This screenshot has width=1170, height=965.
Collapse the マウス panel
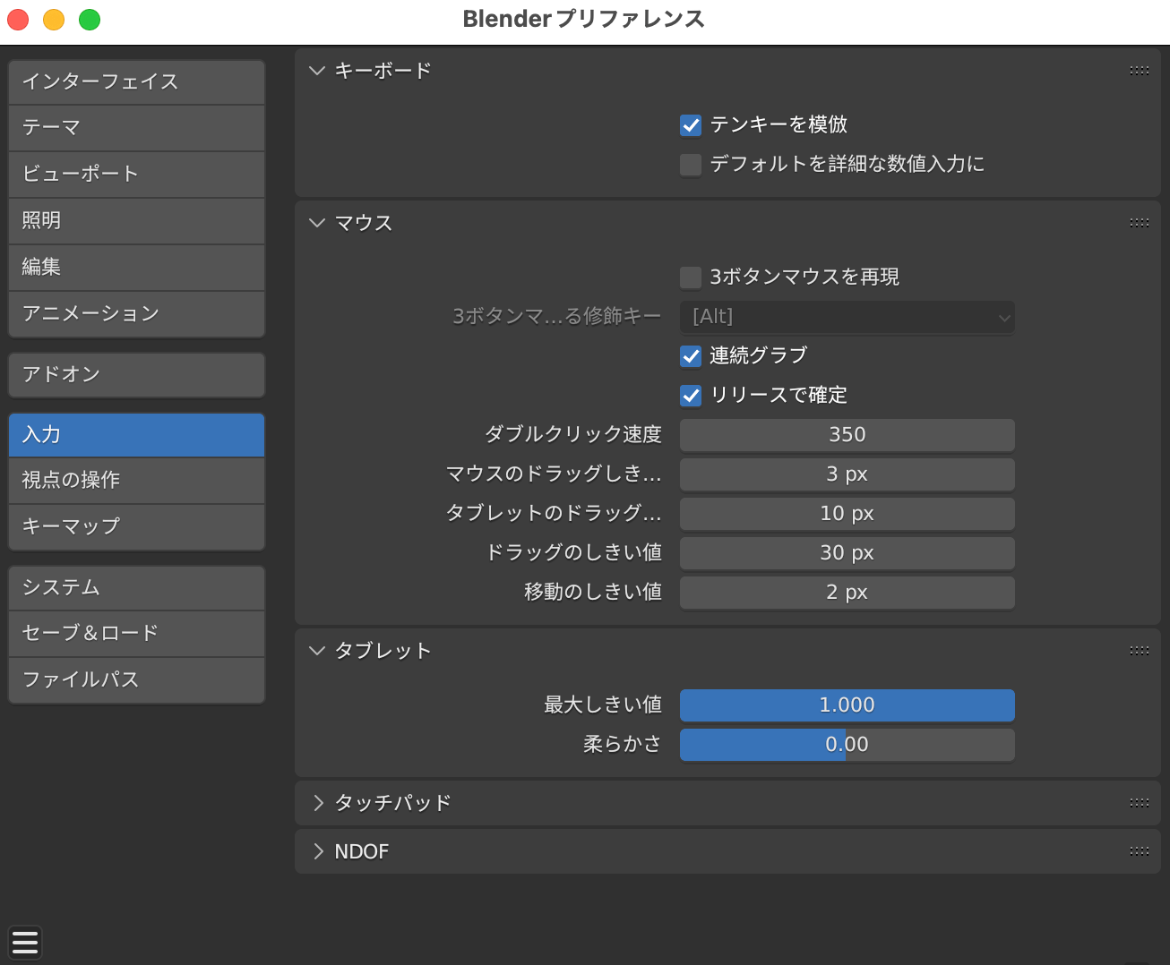click(317, 223)
